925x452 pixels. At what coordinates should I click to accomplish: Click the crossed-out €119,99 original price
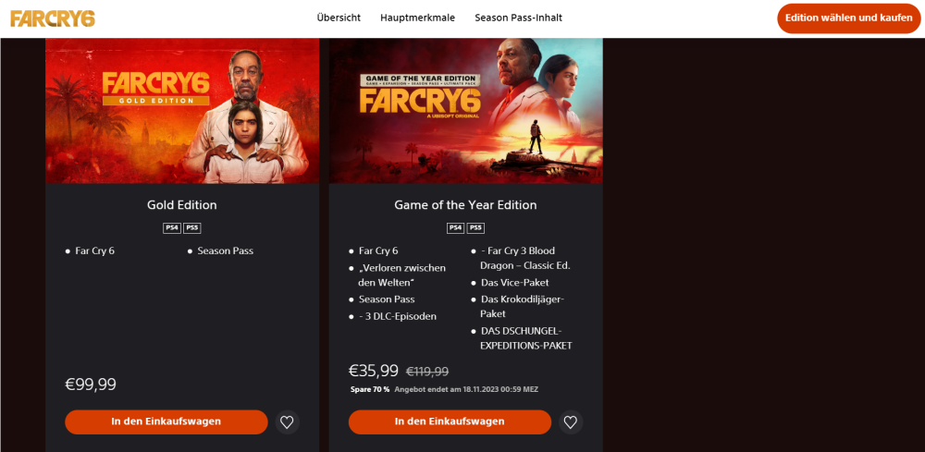[x=427, y=372]
